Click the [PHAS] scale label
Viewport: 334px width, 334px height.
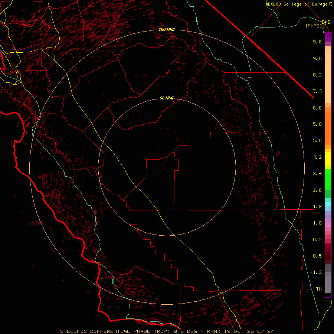tap(314, 26)
